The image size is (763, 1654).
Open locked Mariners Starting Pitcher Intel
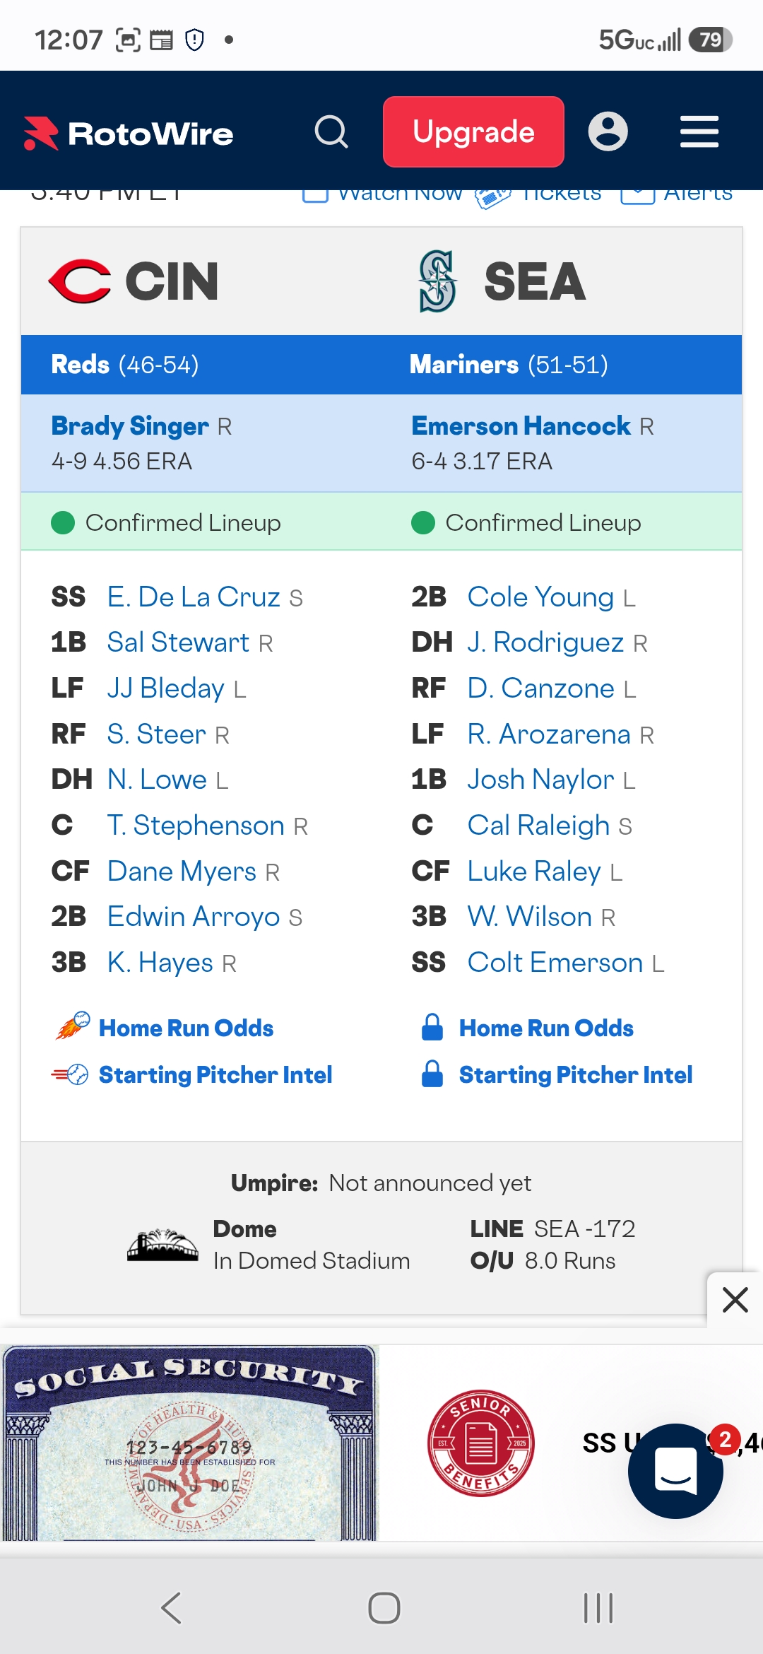pos(576,1074)
